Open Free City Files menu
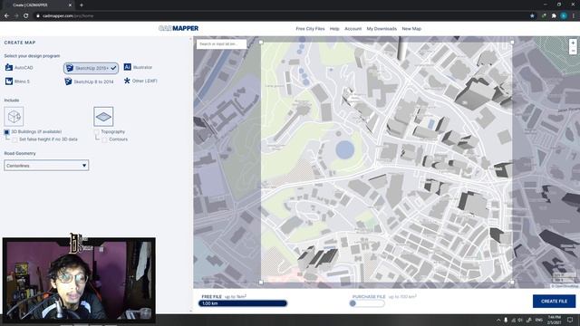The image size is (580, 326). click(310, 28)
